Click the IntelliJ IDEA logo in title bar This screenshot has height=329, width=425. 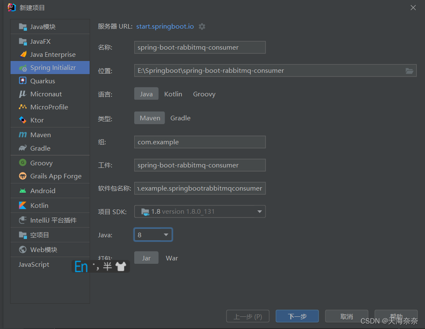pyautogui.click(x=12, y=8)
